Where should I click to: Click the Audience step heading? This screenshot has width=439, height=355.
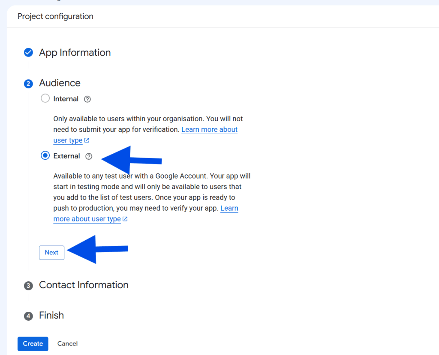coord(60,83)
